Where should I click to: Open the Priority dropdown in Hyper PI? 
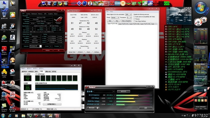(x=115, y=17)
